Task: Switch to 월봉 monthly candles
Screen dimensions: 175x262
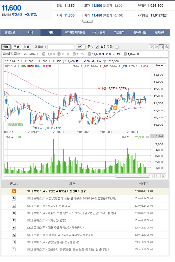Action: click(26, 47)
